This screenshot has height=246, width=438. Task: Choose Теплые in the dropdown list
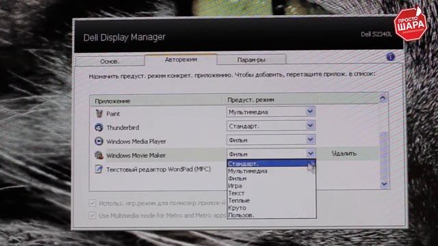coord(271,200)
